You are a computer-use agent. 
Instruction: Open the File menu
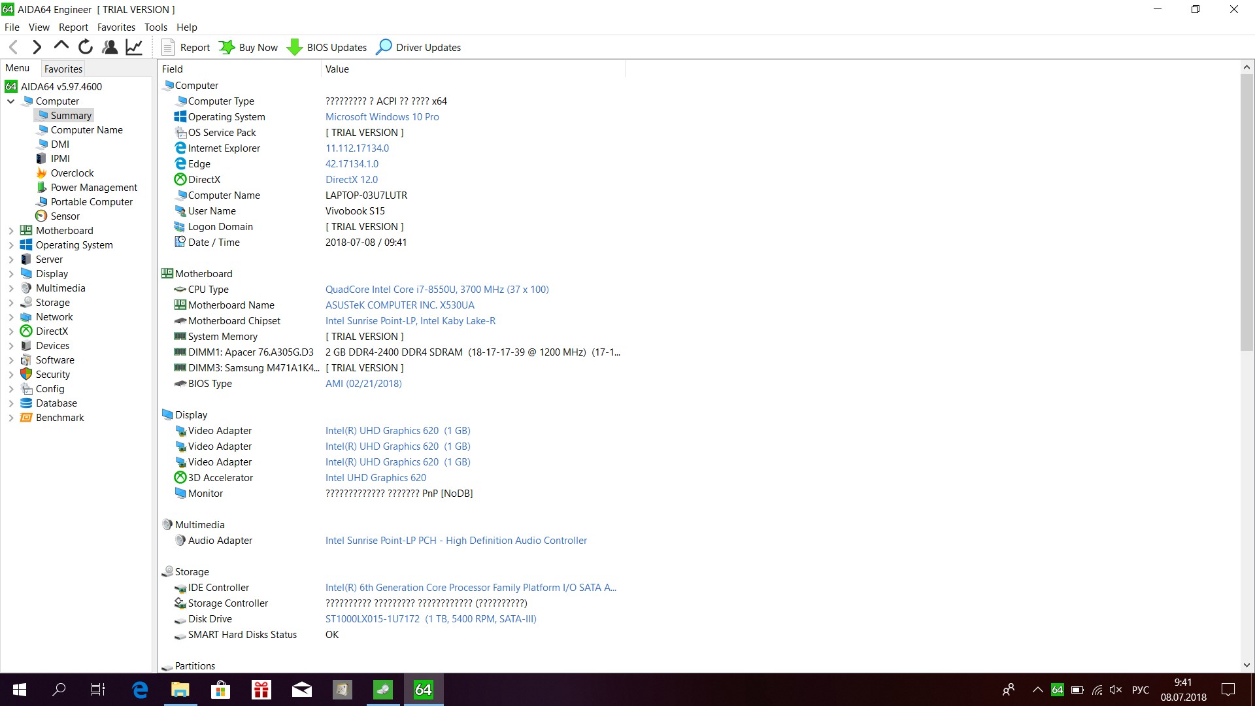click(12, 27)
